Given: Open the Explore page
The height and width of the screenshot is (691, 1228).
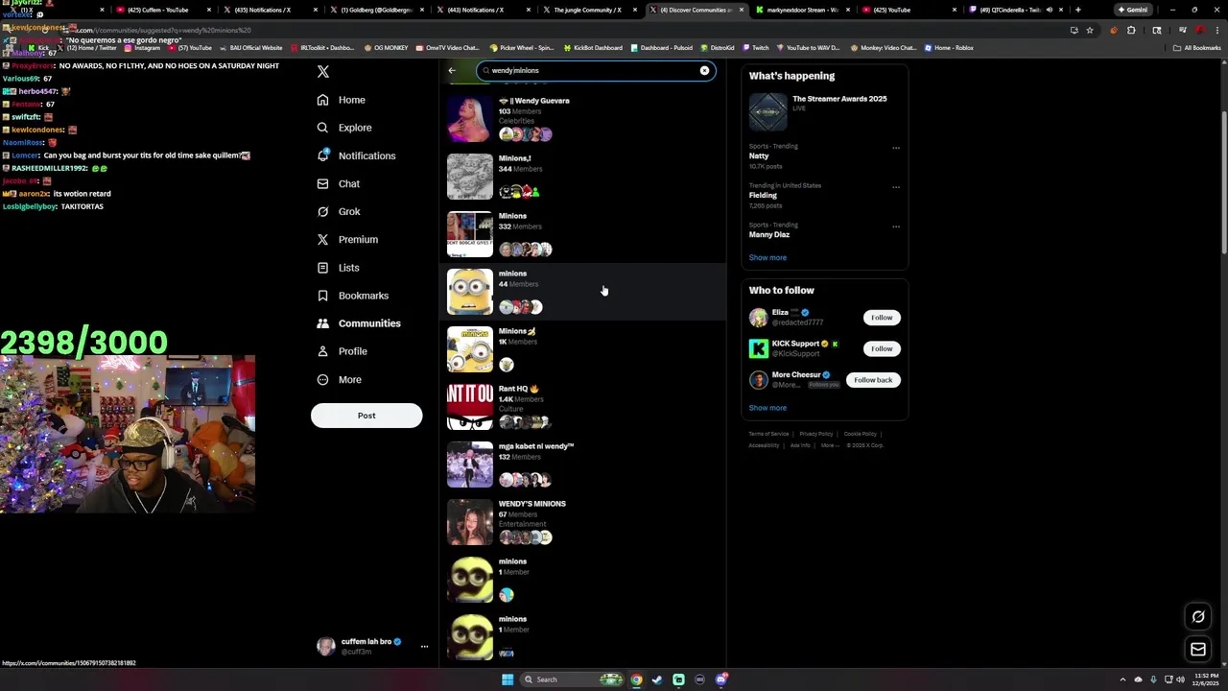Looking at the screenshot, I should coord(343,128).
